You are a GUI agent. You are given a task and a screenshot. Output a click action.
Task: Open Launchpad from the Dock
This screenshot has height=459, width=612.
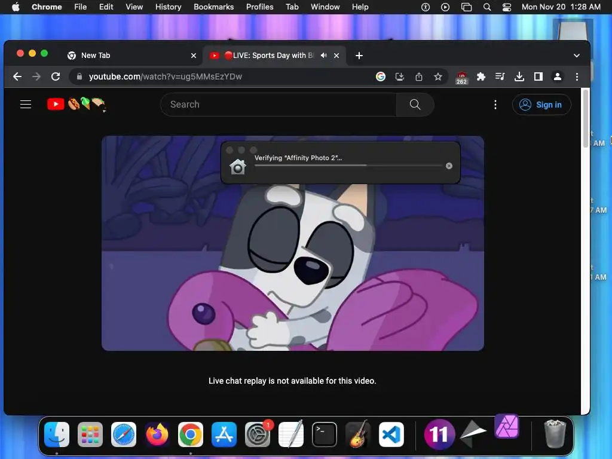pyautogui.click(x=90, y=434)
